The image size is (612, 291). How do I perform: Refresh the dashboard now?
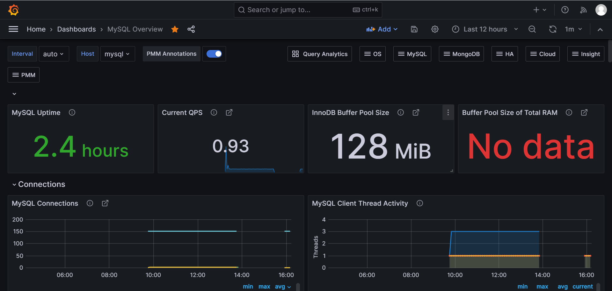(x=553, y=29)
